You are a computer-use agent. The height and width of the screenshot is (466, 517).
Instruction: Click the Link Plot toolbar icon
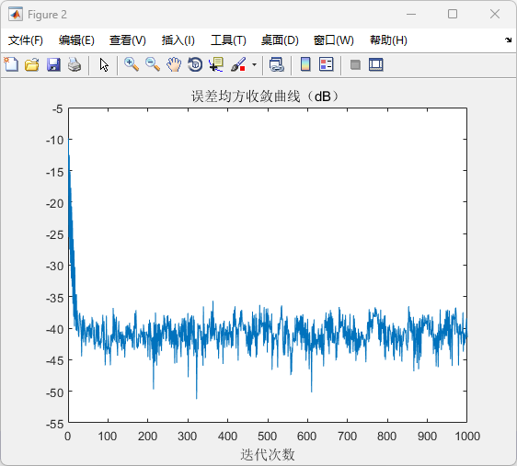pyautogui.click(x=277, y=64)
